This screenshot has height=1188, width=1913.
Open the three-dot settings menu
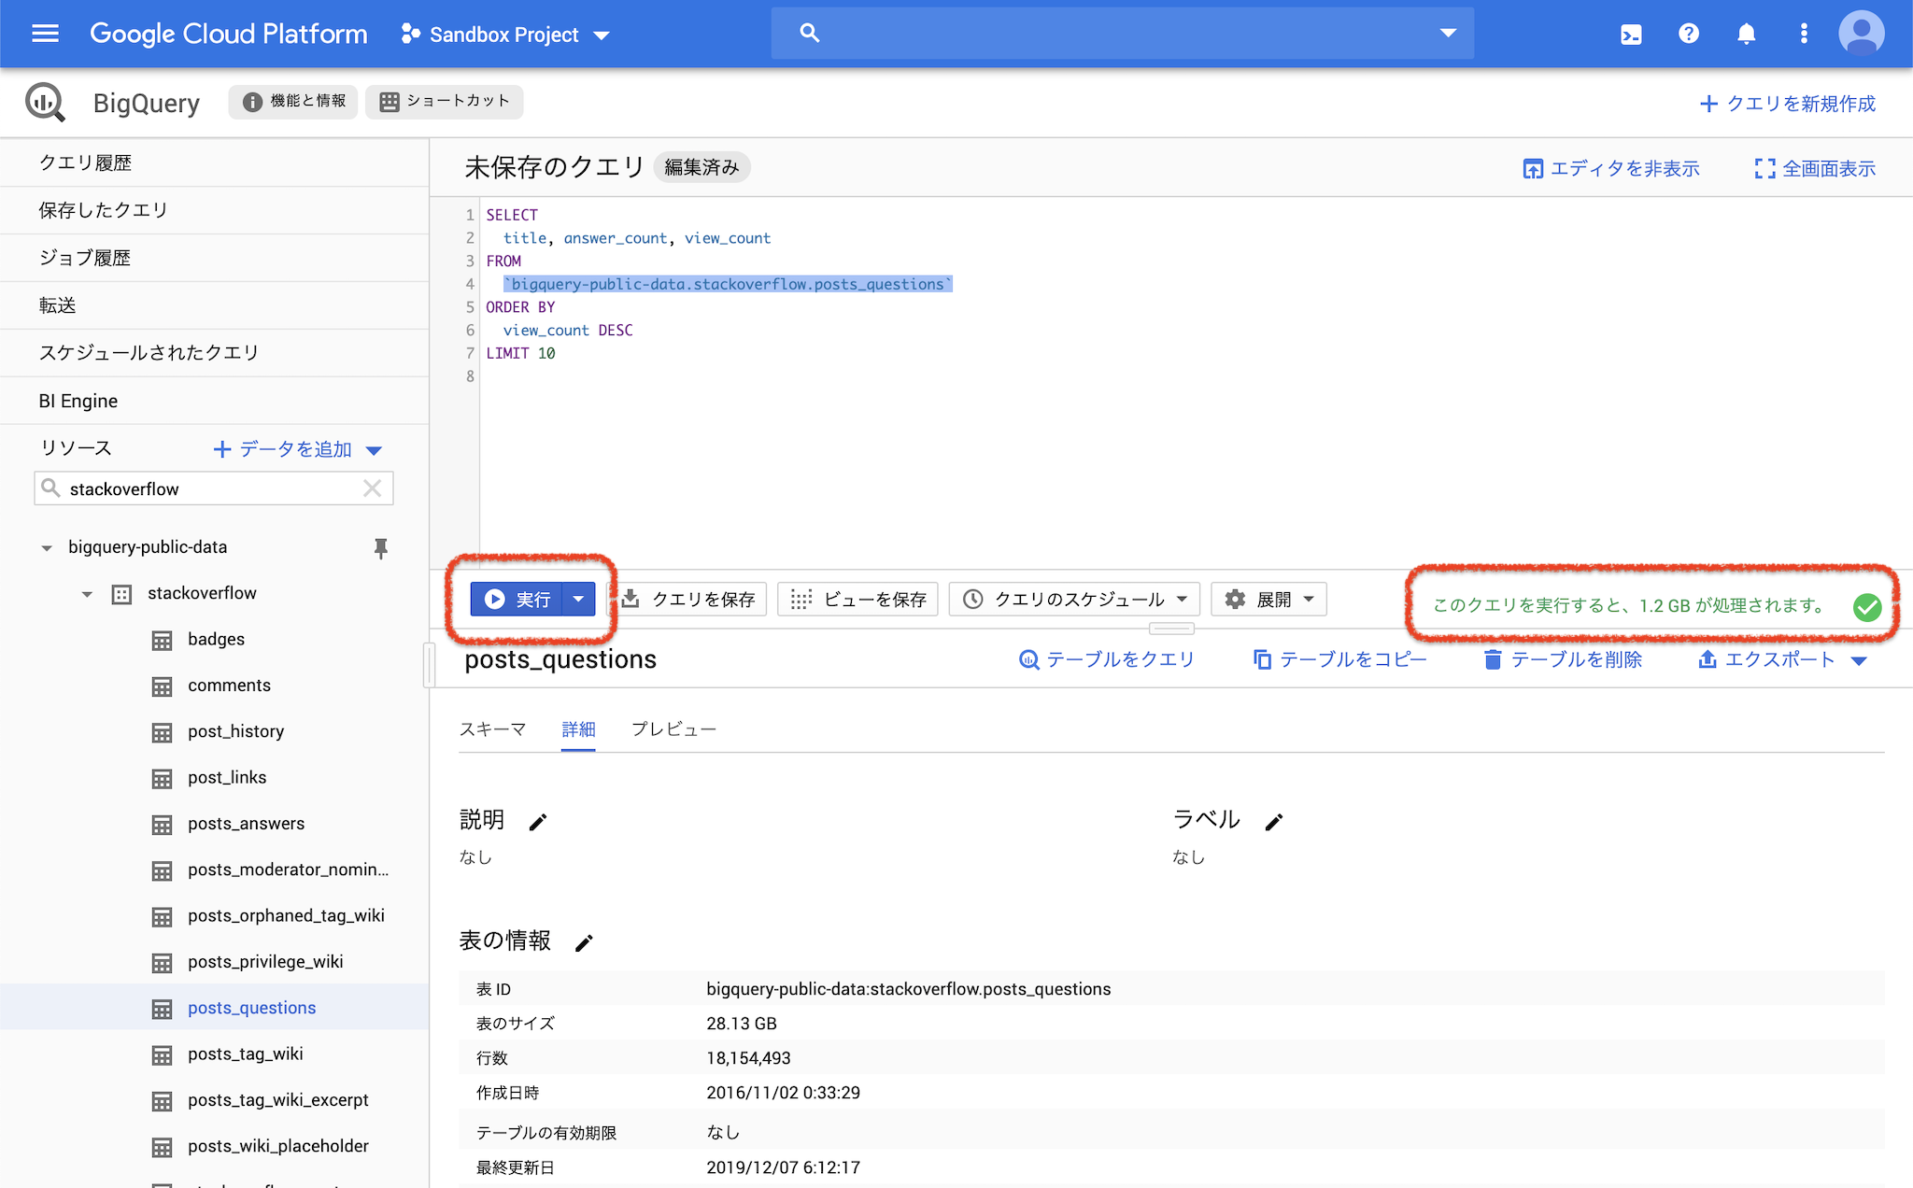point(1804,34)
